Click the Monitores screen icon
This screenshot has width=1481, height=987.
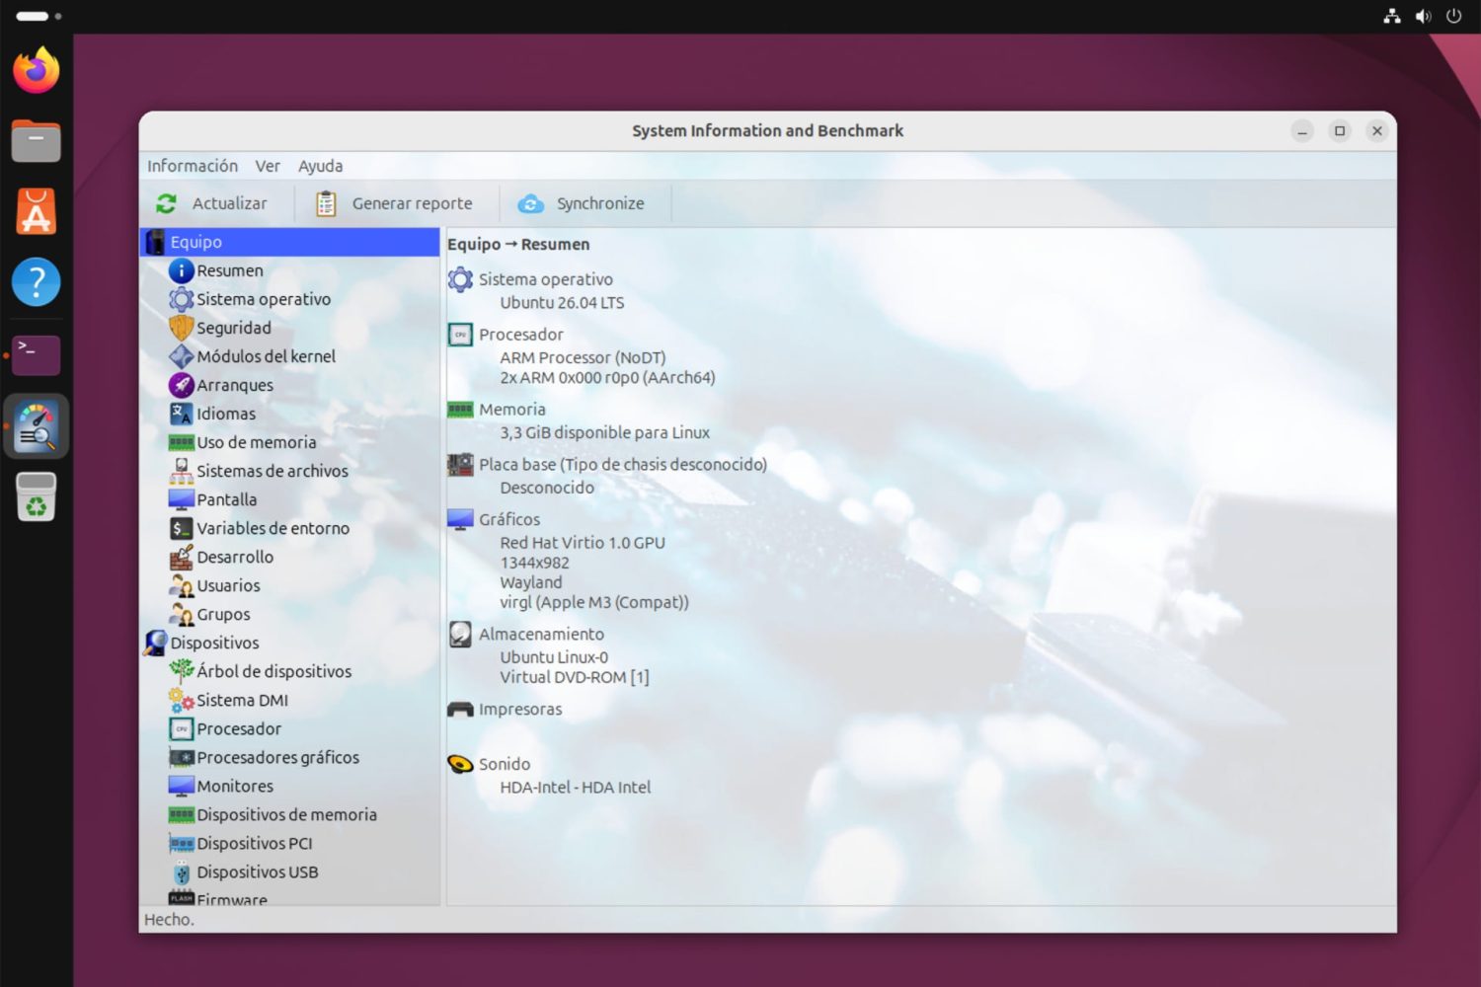pyautogui.click(x=181, y=786)
